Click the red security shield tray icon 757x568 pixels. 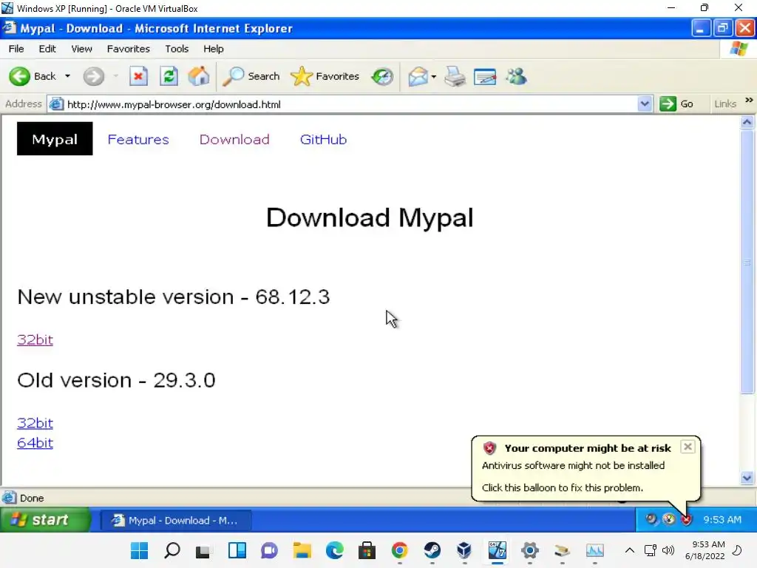(686, 520)
